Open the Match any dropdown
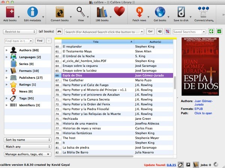This screenshot has width=225, height=168. [x=27, y=147]
